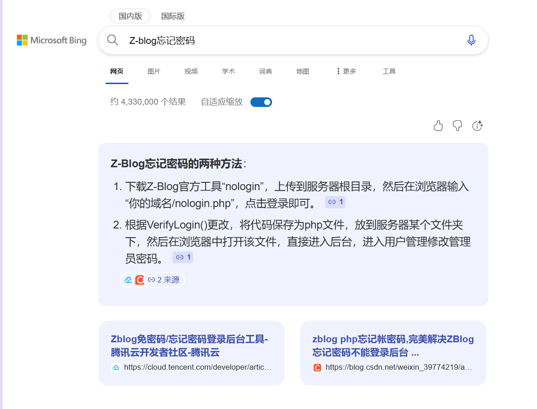Open the 工具 options

389,71
